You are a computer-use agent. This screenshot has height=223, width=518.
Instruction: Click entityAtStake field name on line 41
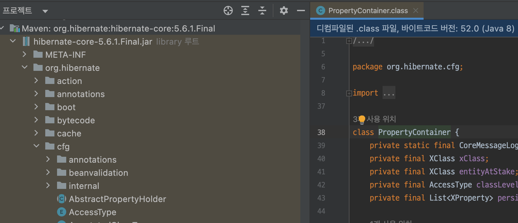pyautogui.click(x=487, y=172)
